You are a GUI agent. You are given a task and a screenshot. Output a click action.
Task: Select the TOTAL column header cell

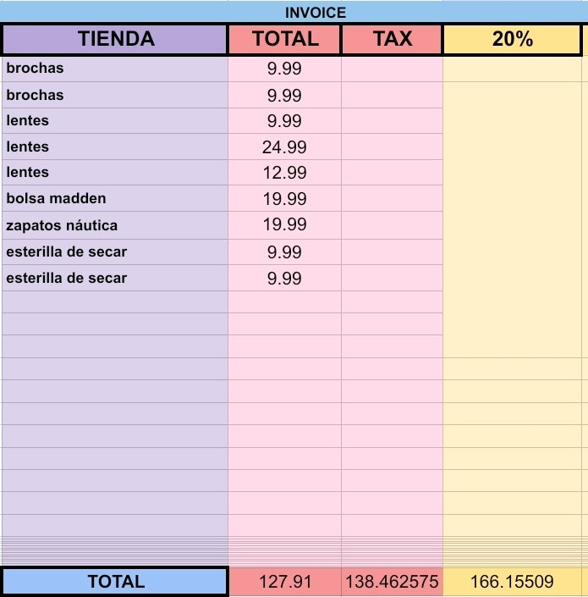pos(284,39)
